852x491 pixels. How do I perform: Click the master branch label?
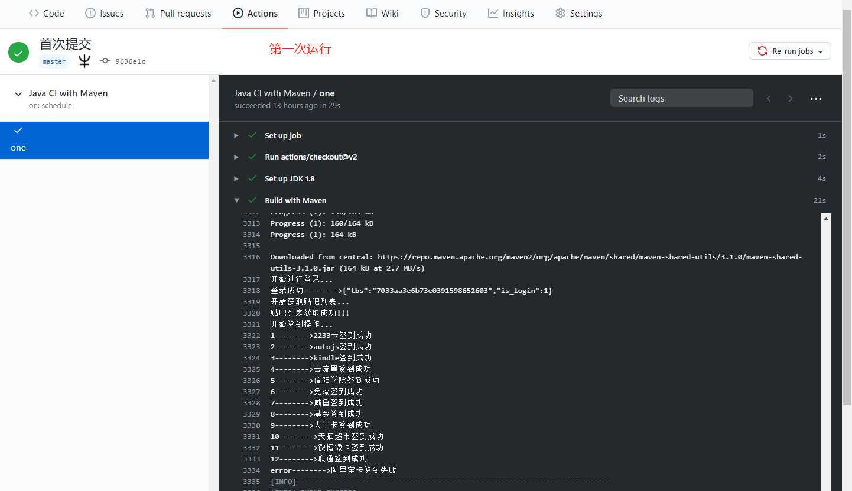coord(54,61)
